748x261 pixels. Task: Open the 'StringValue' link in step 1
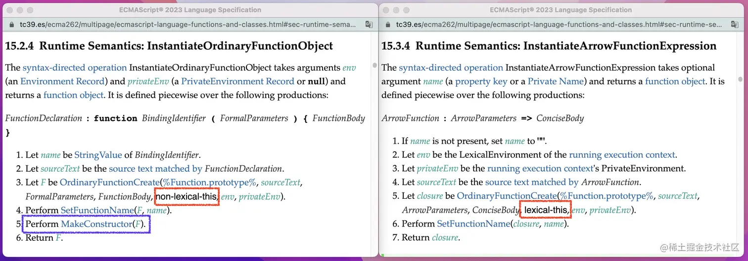(x=98, y=155)
